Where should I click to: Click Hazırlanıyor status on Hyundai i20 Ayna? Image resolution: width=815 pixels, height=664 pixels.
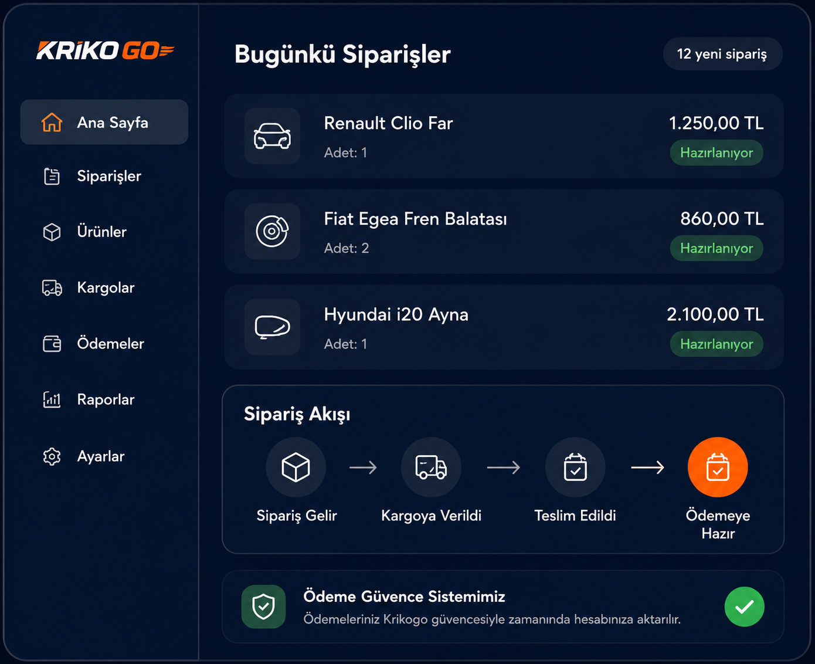716,344
